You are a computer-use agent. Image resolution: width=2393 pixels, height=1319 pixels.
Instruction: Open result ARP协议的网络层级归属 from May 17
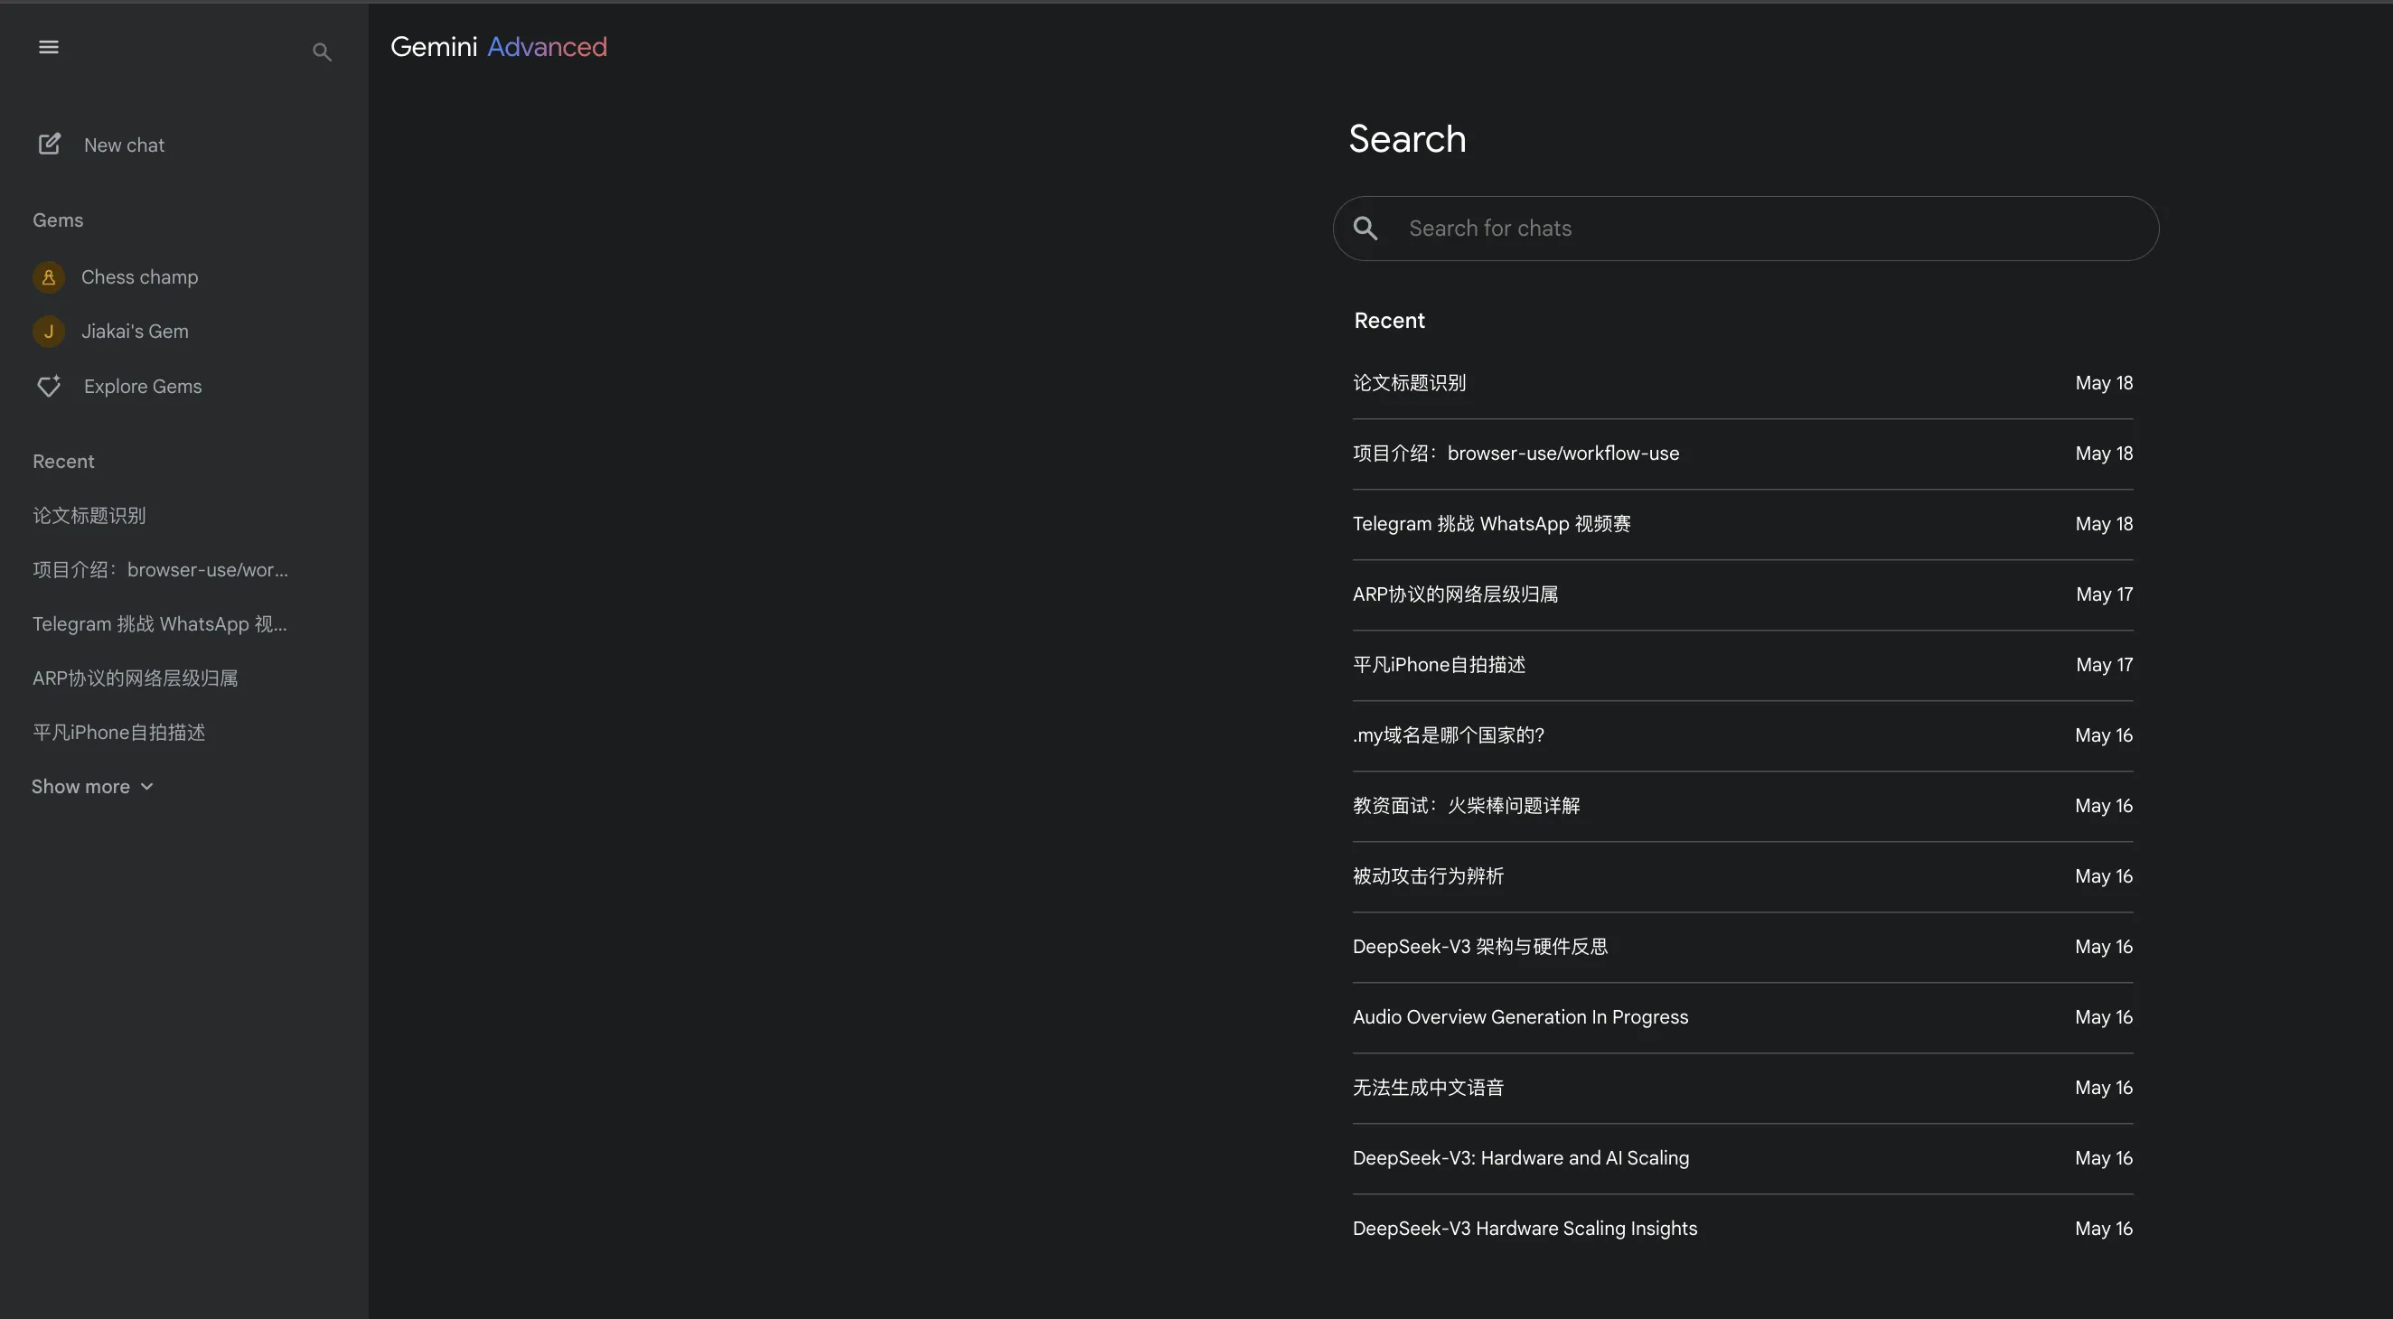point(1741,594)
